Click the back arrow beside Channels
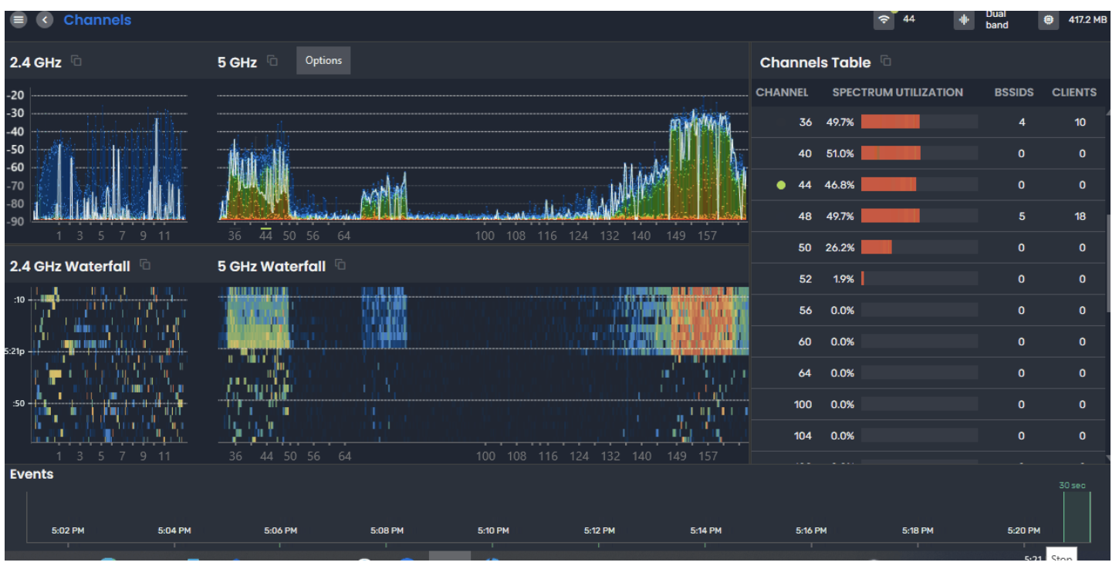The height and width of the screenshot is (569, 1119). (45, 20)
